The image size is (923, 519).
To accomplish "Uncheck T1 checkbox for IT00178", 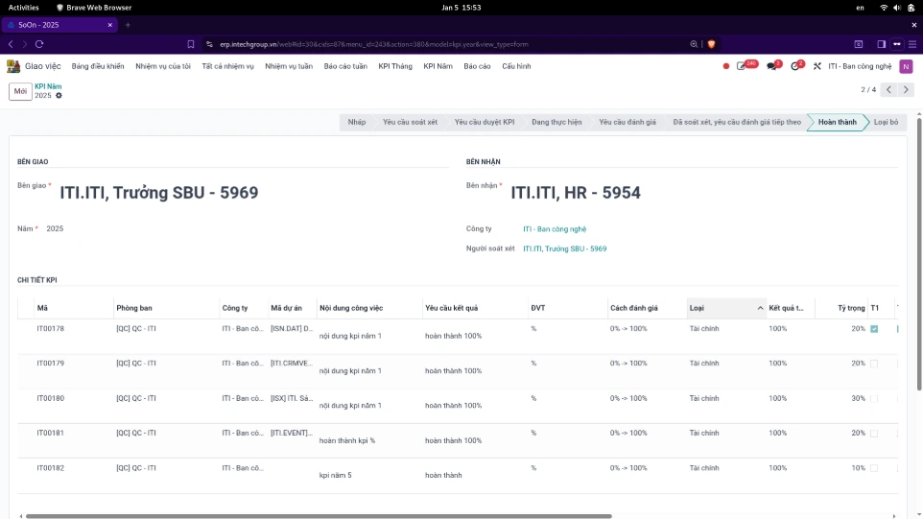I will pos(874,329).
